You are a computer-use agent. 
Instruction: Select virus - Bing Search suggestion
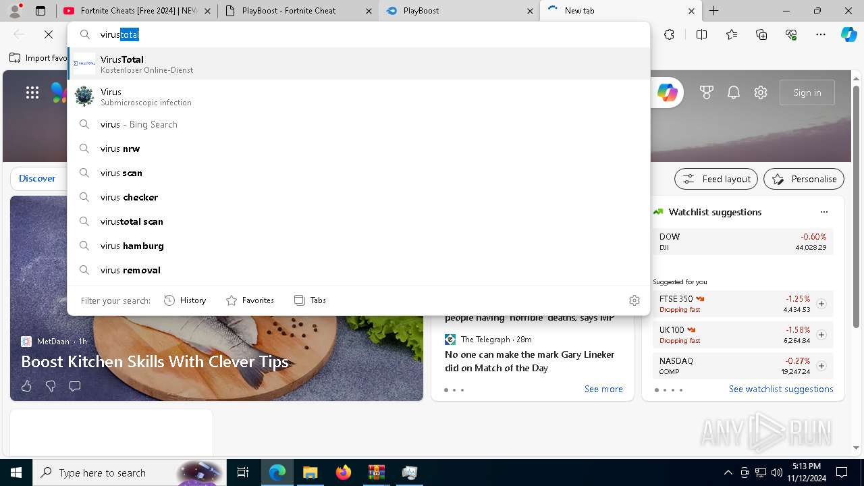tap(359, 124)
